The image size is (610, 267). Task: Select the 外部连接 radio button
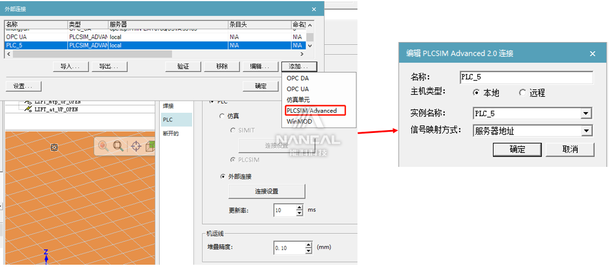[x=223, y=177]
